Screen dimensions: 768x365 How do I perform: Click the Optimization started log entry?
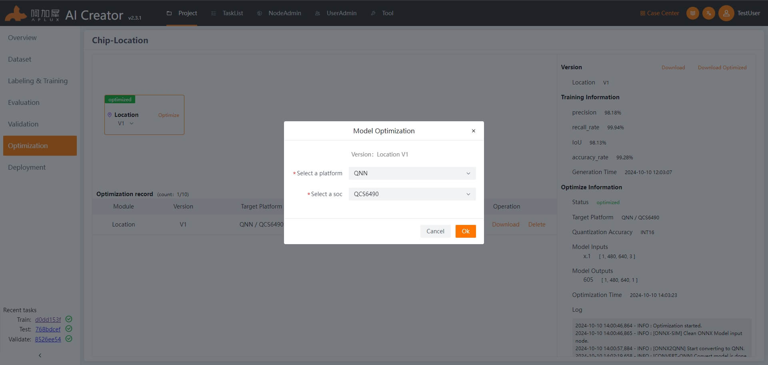click(638, 326)
